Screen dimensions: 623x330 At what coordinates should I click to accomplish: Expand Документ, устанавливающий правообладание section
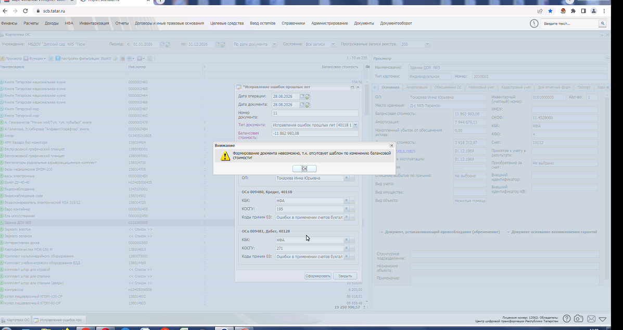pos(382,232)
